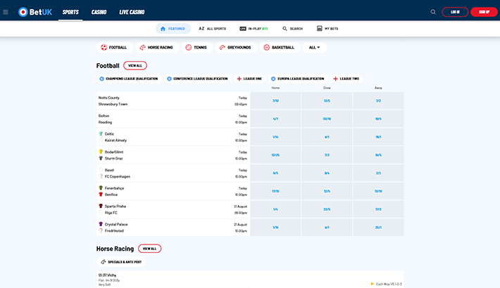
Task: Switch to the Casino tab
Action: (x=99, y=12)
